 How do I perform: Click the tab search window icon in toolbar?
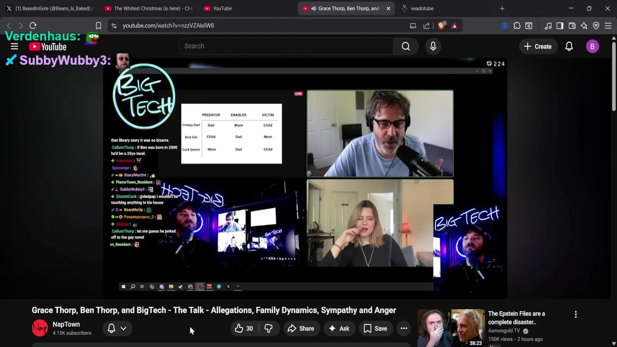point(529,26)
